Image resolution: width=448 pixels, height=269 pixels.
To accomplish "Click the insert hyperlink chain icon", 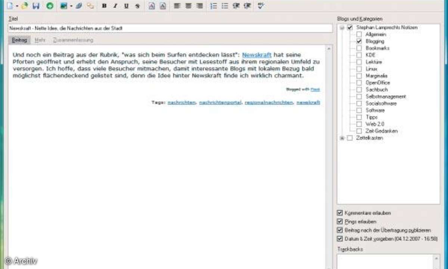I will coord(90,6).
